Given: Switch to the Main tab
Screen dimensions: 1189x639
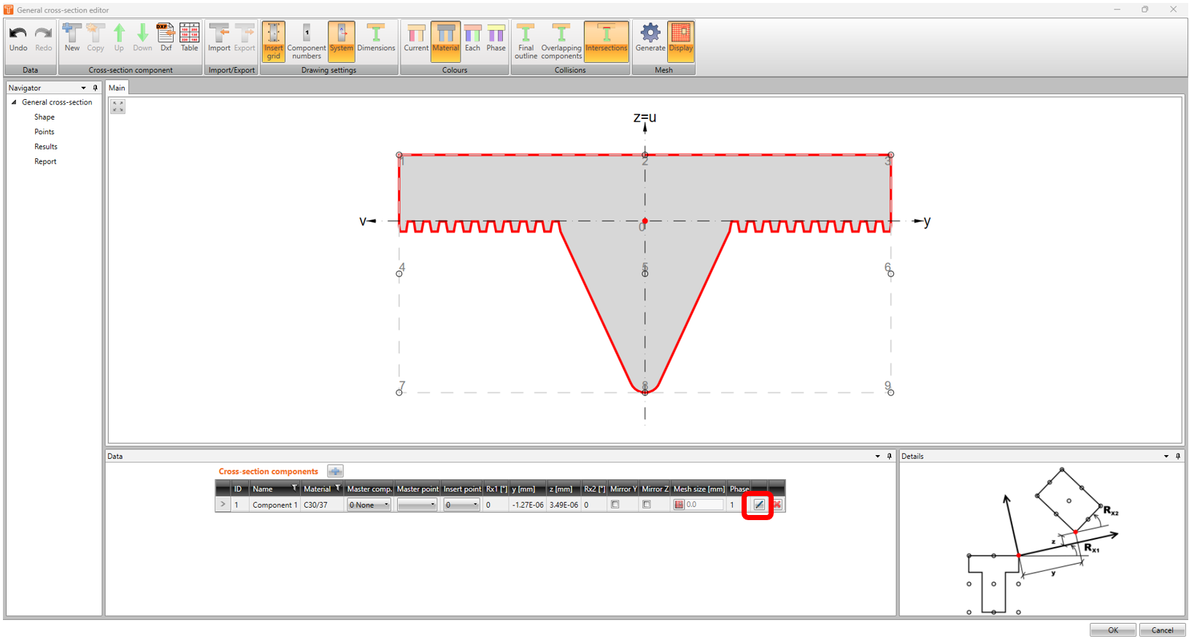Looking at the screenshot, I should coord(117,88).
